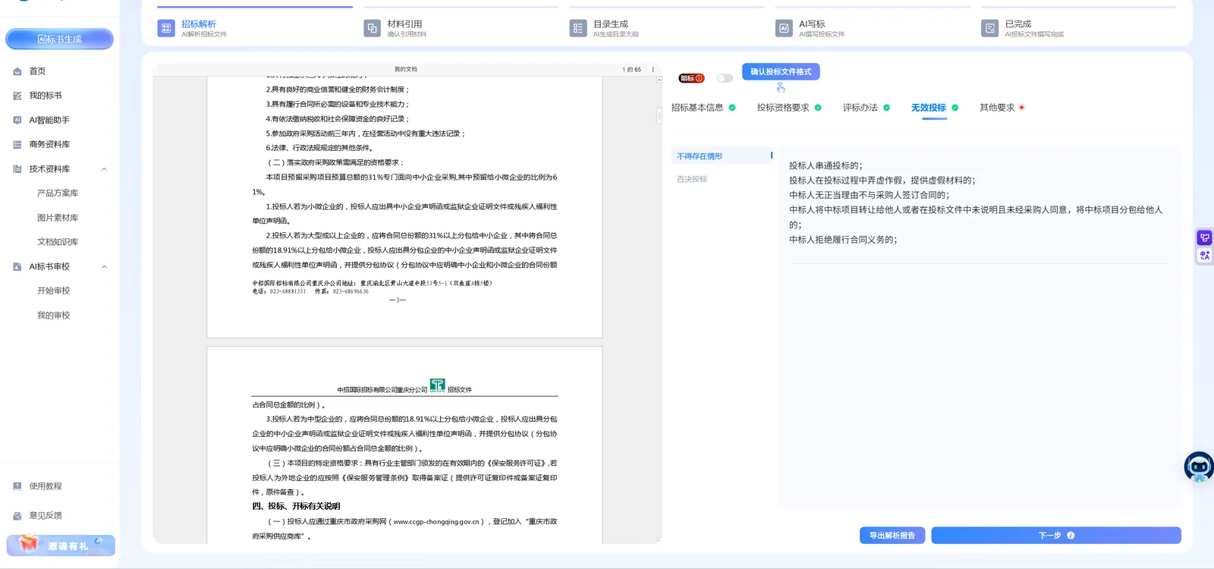Open 文档知识库 submenu item
The height and width of the screenshot is (569, 1214).
pos(58,242)
